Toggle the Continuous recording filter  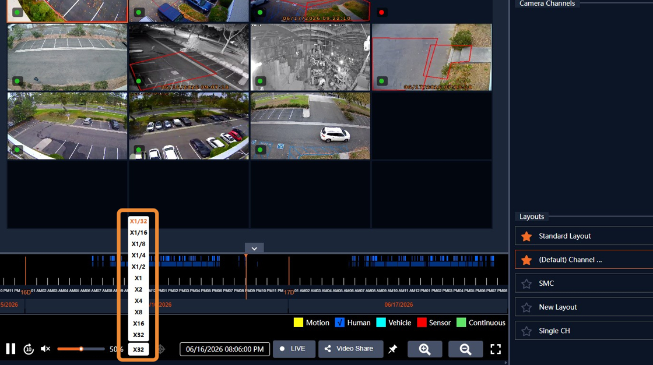461,323
